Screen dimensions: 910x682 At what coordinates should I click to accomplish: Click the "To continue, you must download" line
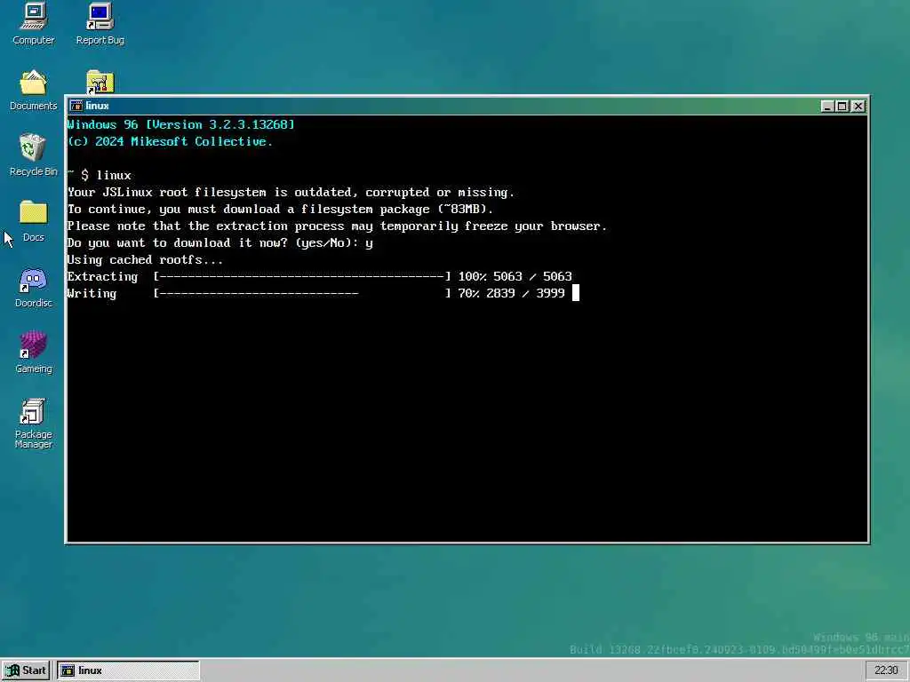280,209
